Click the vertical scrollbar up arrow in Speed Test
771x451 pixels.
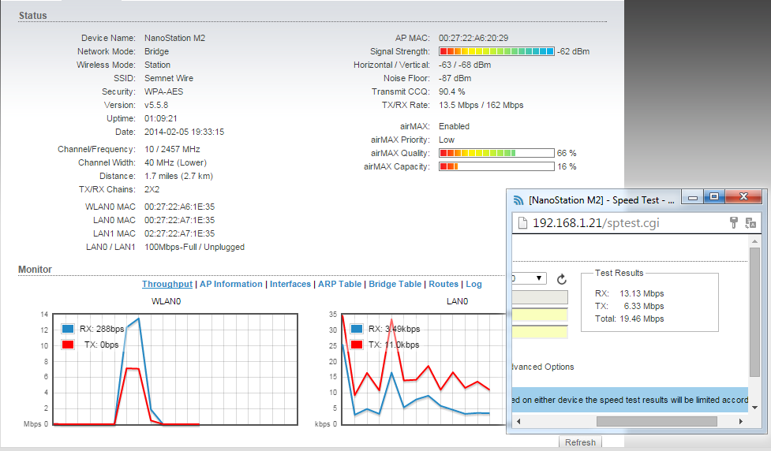pos(754,241)
